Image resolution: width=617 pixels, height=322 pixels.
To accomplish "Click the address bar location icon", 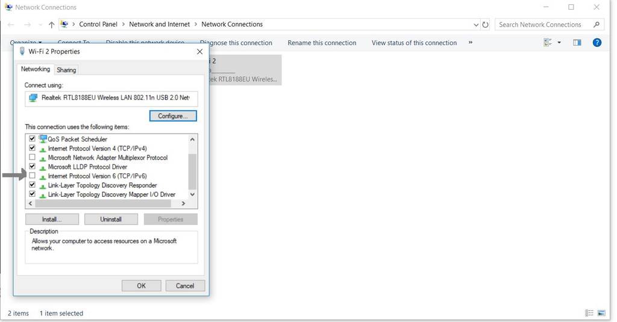I will tap(64, 24).
